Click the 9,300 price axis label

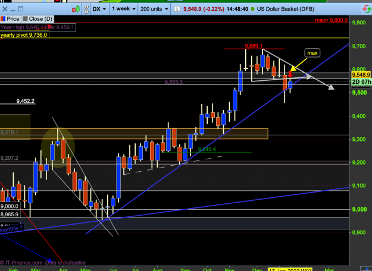click(x=359, y=139)
